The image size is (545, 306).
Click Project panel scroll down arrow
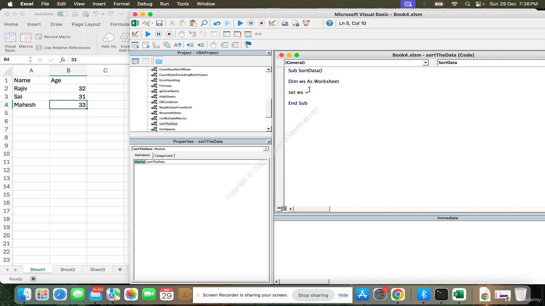269,129
